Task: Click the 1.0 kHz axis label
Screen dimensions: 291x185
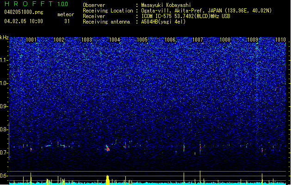Action: tap(4, 83)
